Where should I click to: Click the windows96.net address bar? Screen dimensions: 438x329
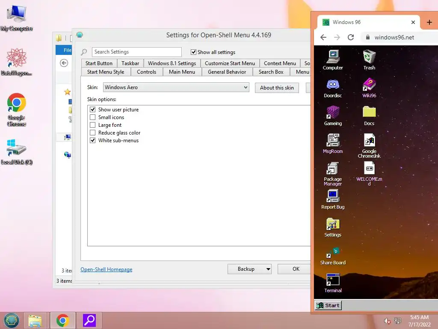pos(400,38)
